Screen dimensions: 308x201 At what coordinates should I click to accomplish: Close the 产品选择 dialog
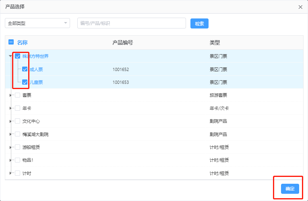tap(300, 7)
